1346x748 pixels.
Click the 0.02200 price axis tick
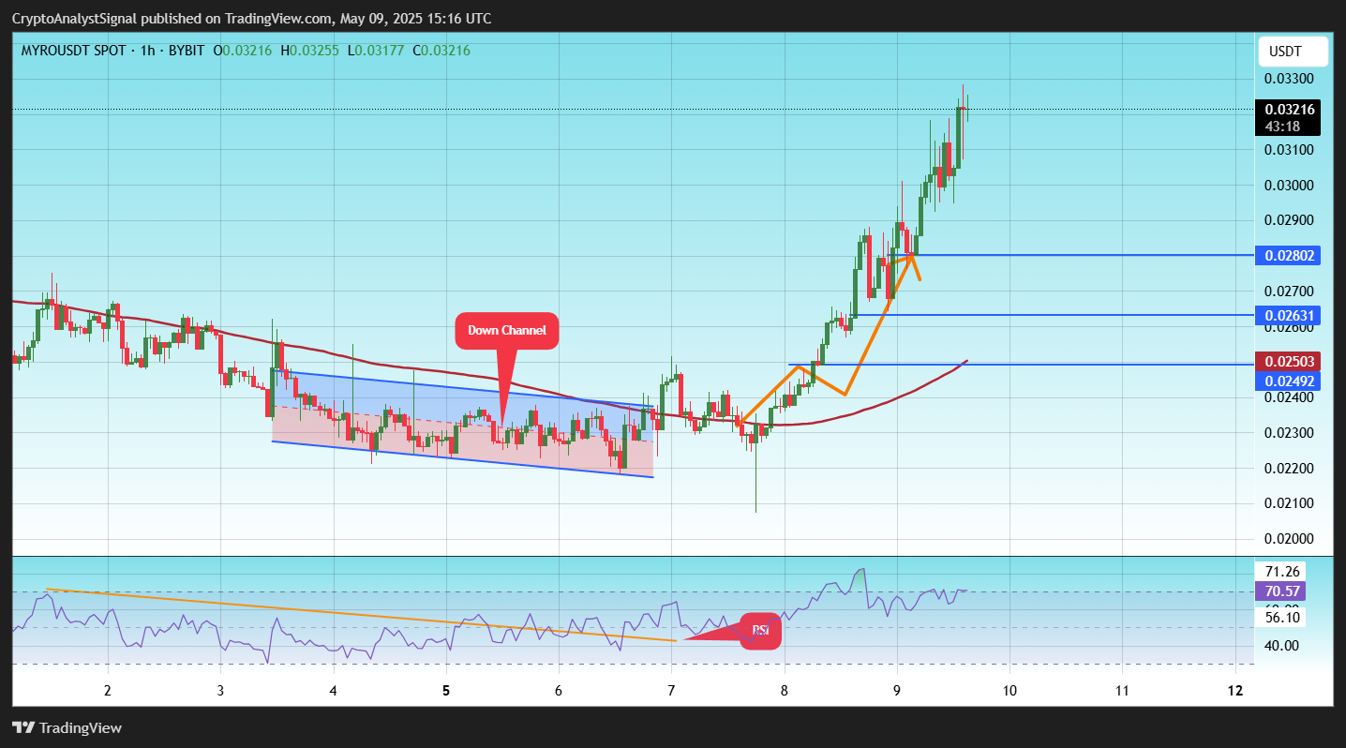(x=1290, y=469)
